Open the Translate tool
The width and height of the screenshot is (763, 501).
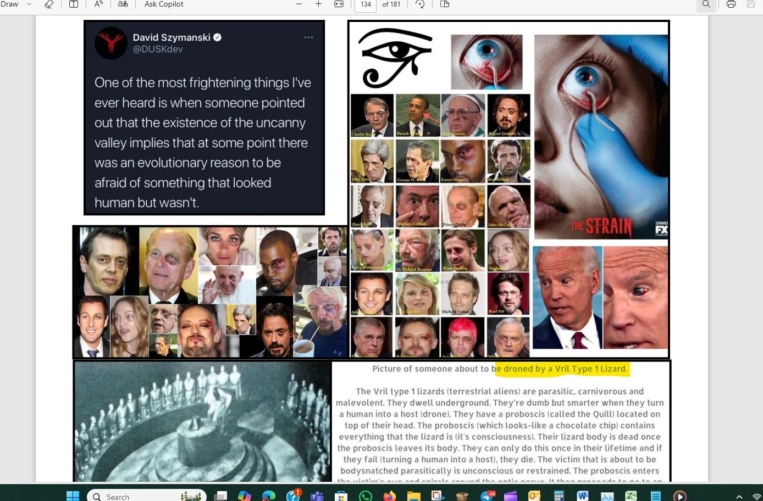click(123, 4)
